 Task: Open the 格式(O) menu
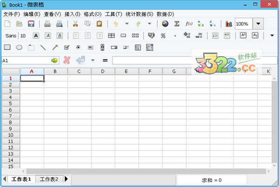point(93,14)
